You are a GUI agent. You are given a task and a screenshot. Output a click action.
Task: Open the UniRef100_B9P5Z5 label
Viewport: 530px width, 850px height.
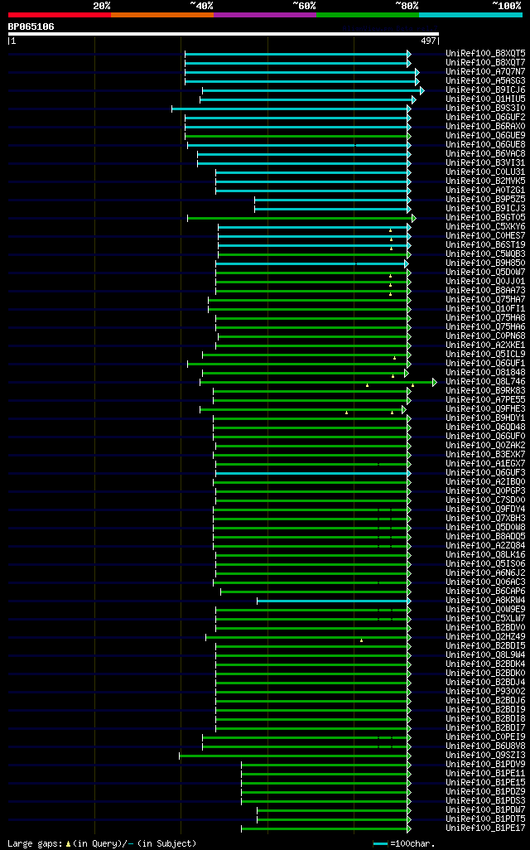[x=485, y=200]
